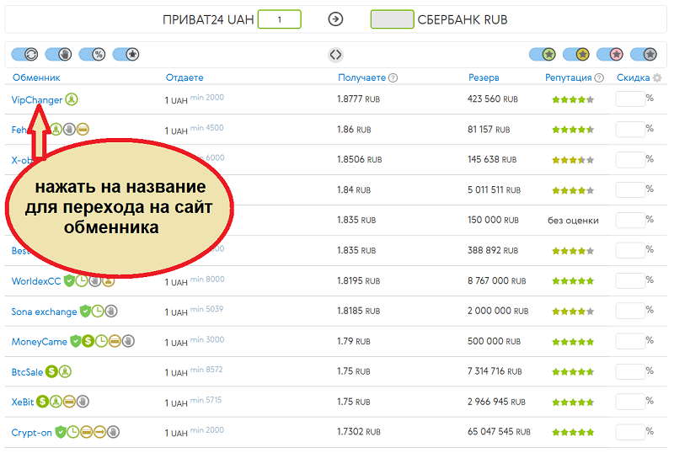Click the discount percent field in VipChanger row
Image resolution: width=674 pixels, height=453 pixels.
[630, 99]
